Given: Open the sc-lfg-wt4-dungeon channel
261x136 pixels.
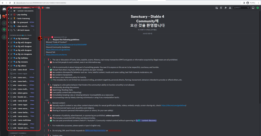Looking at the screenshot, I should coord(22,50).
